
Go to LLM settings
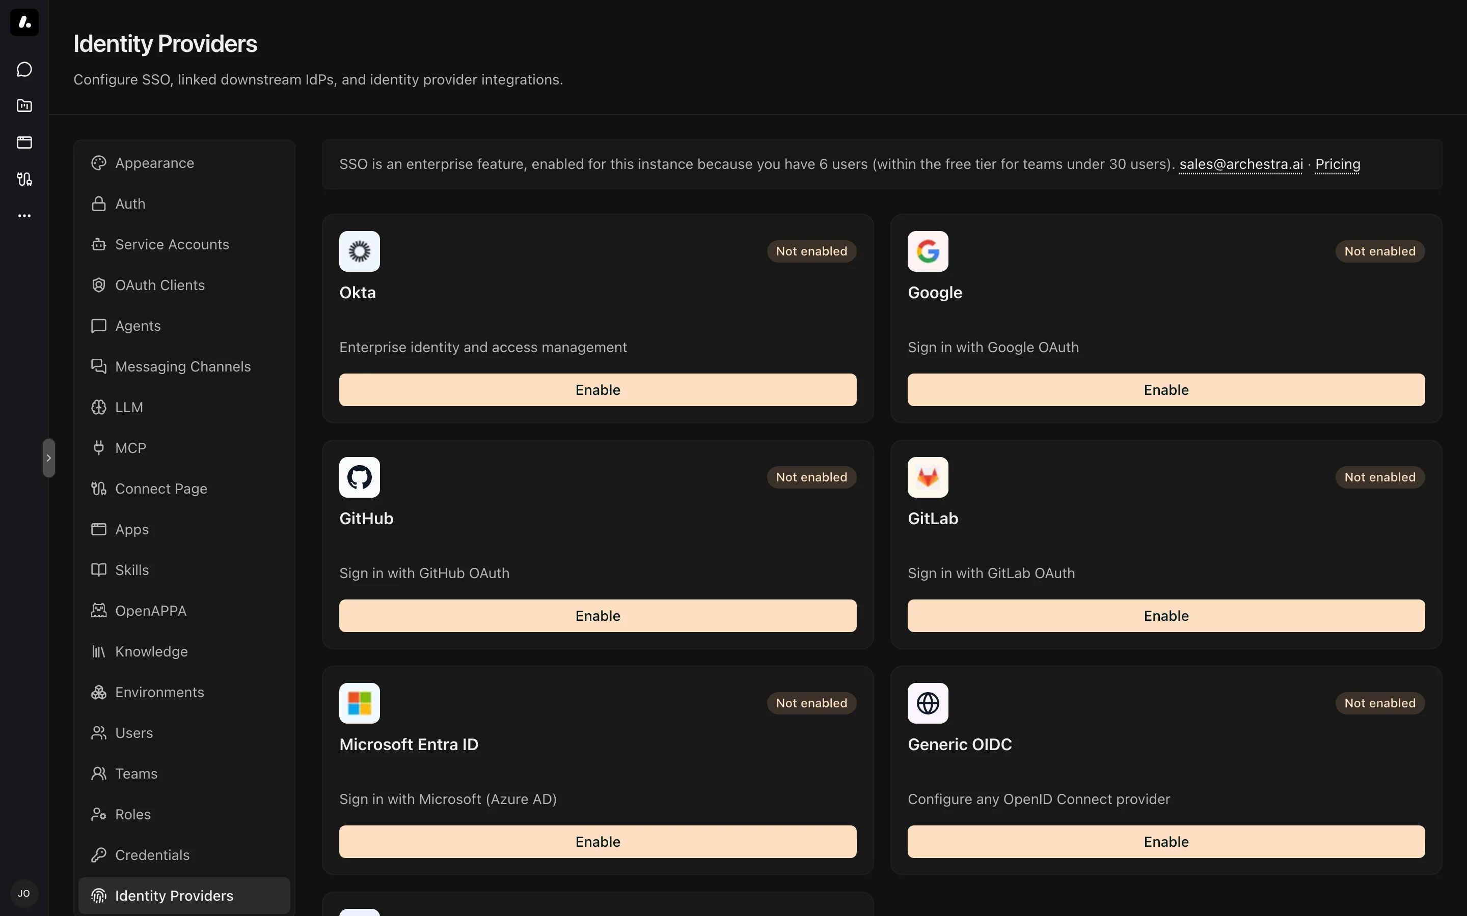[x=184, y=407]
